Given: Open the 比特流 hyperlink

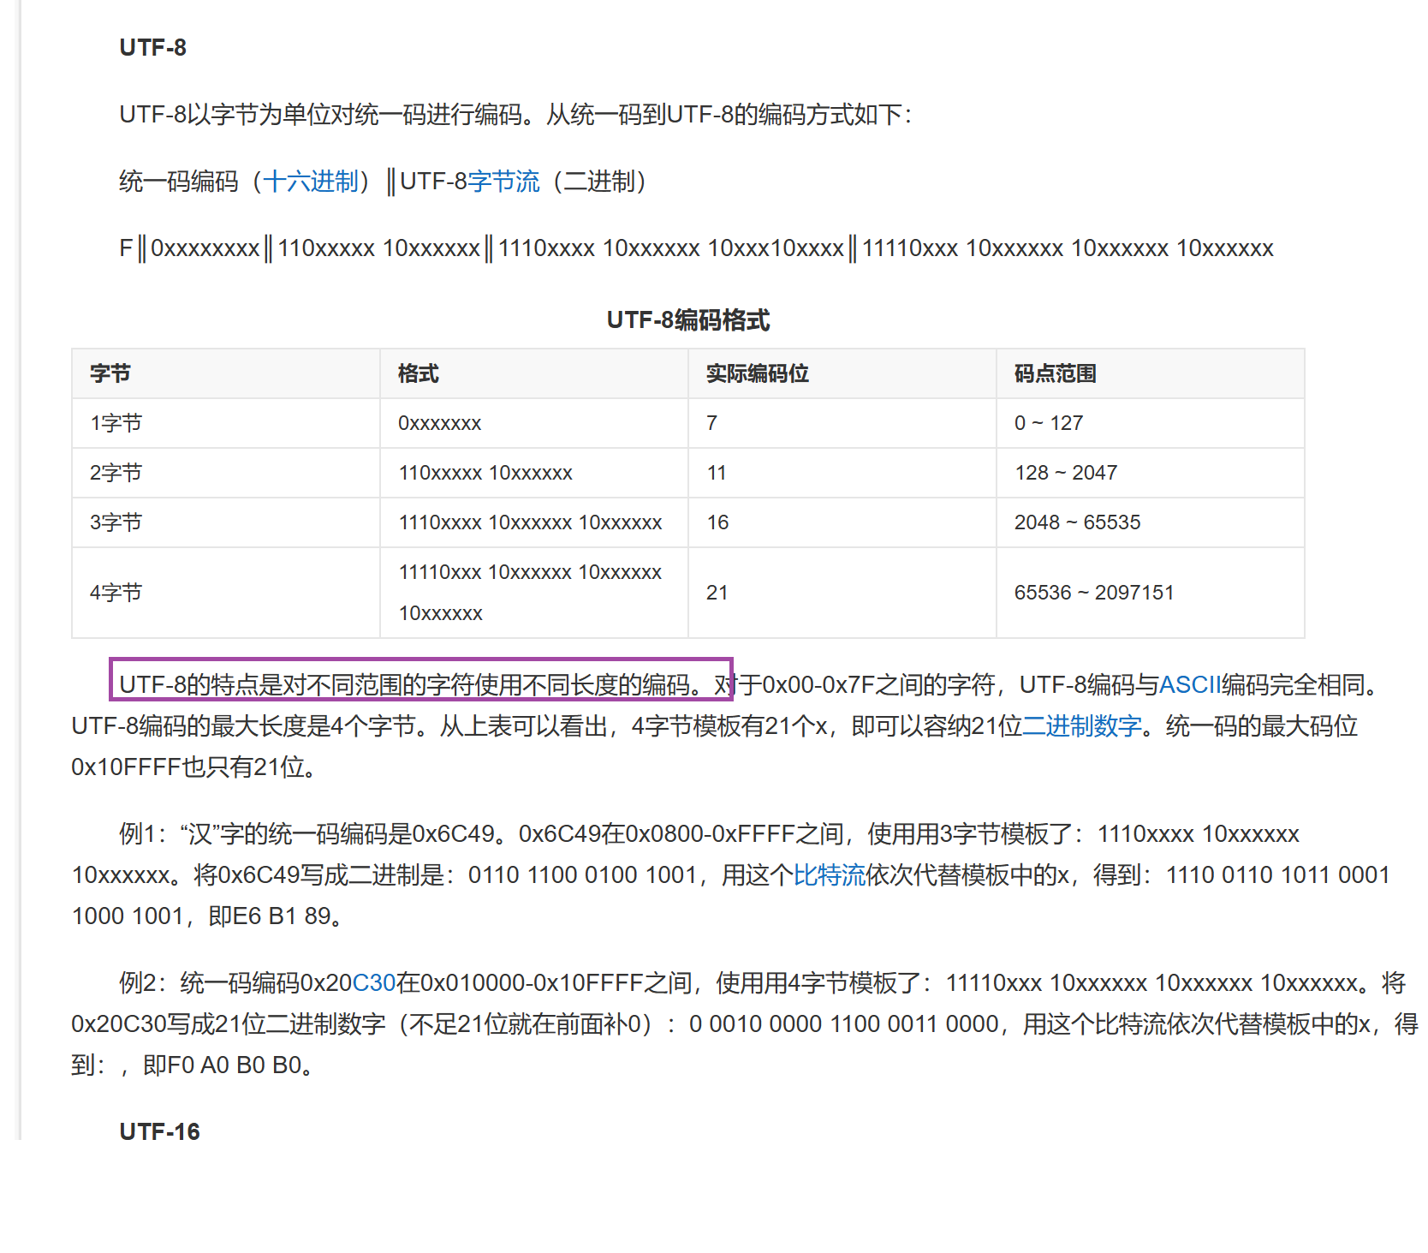Looking at the screenshot, I should (830, 874).
